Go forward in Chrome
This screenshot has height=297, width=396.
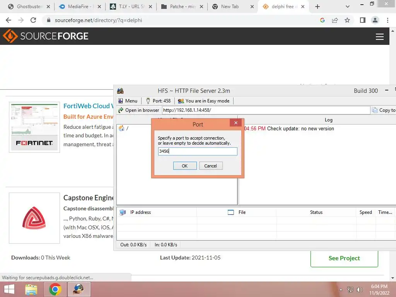[x=21, y=20]
